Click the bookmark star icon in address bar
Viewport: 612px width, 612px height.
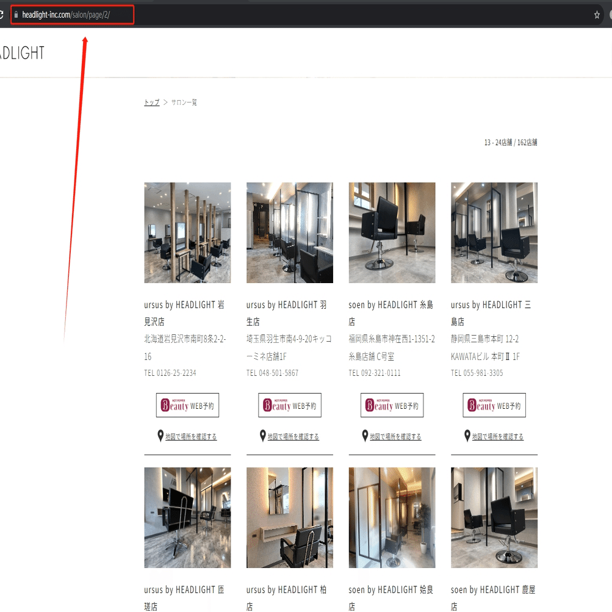click(596, 15)
